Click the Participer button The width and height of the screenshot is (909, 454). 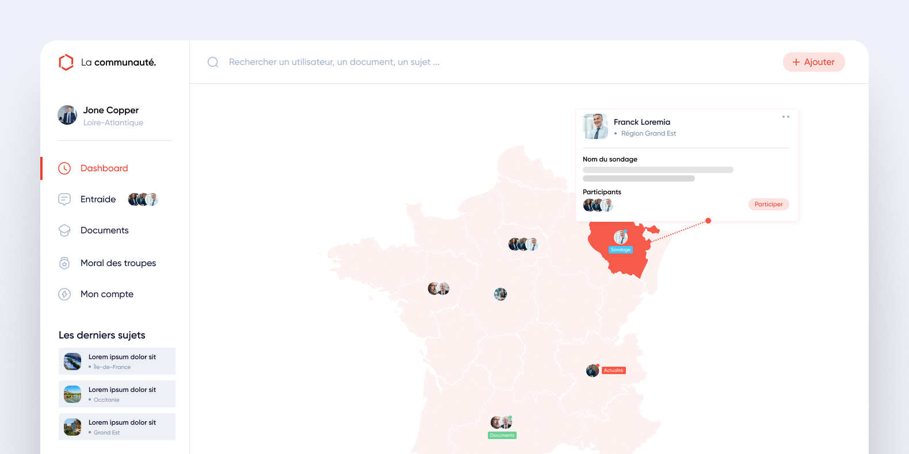pyautogui.click(x=768, y=204)
